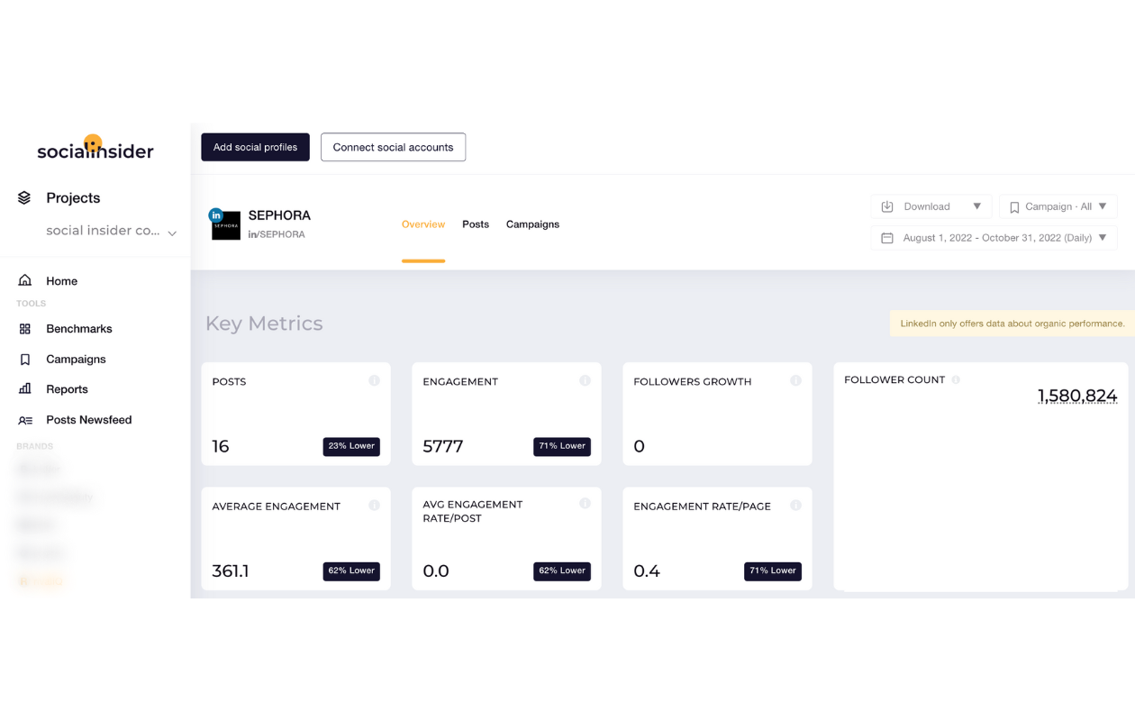Click the Posts Newsfeed icon

pos(25,420)
